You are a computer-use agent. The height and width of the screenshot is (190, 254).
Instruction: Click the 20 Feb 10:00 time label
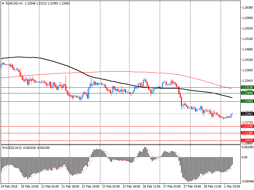(x=29, y=187)
